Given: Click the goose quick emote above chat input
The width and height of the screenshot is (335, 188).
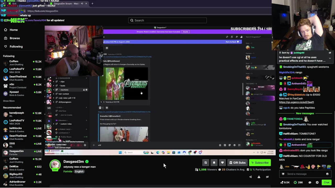Looking at the screenshot, I should pyautogui.click(x=295, y=167).
